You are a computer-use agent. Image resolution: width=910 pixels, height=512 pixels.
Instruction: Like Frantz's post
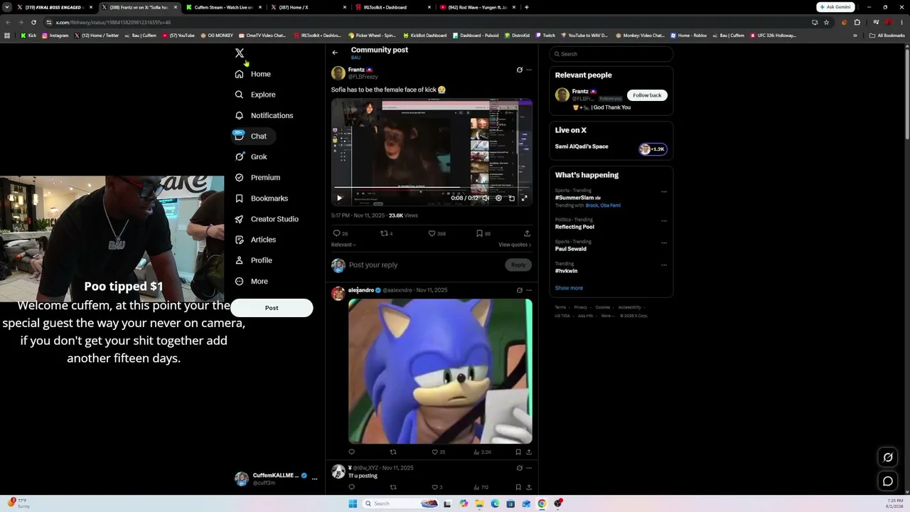pos(432,233)
